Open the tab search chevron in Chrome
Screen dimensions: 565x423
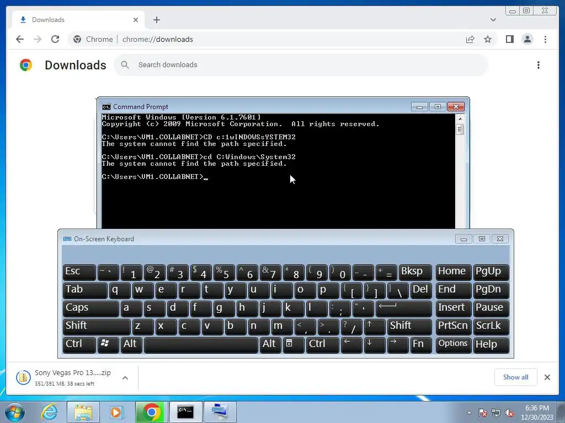(493, 20)
